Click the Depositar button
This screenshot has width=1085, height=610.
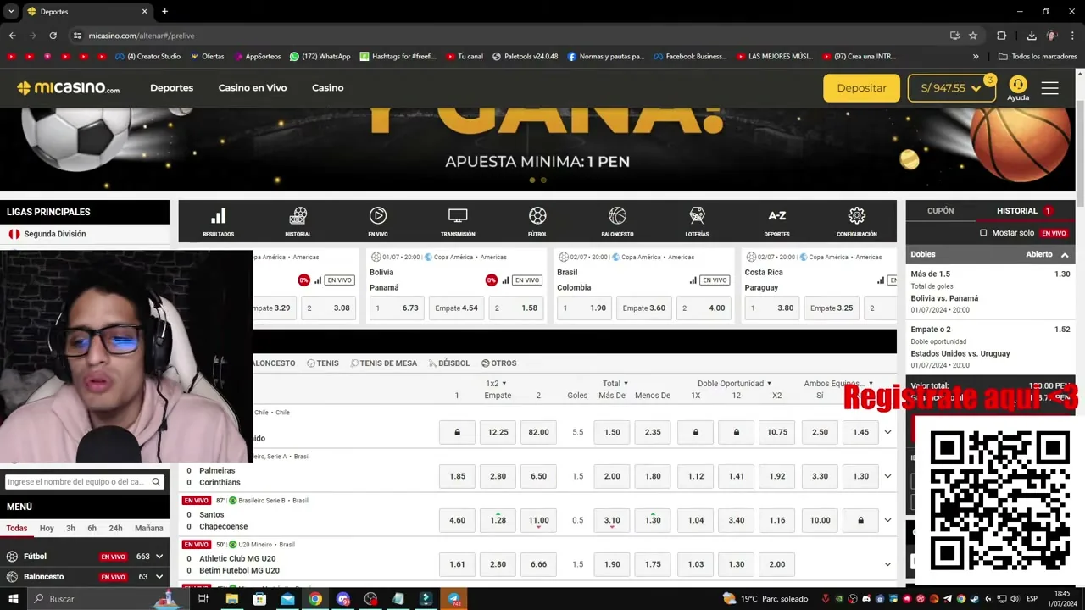(861, 88)
